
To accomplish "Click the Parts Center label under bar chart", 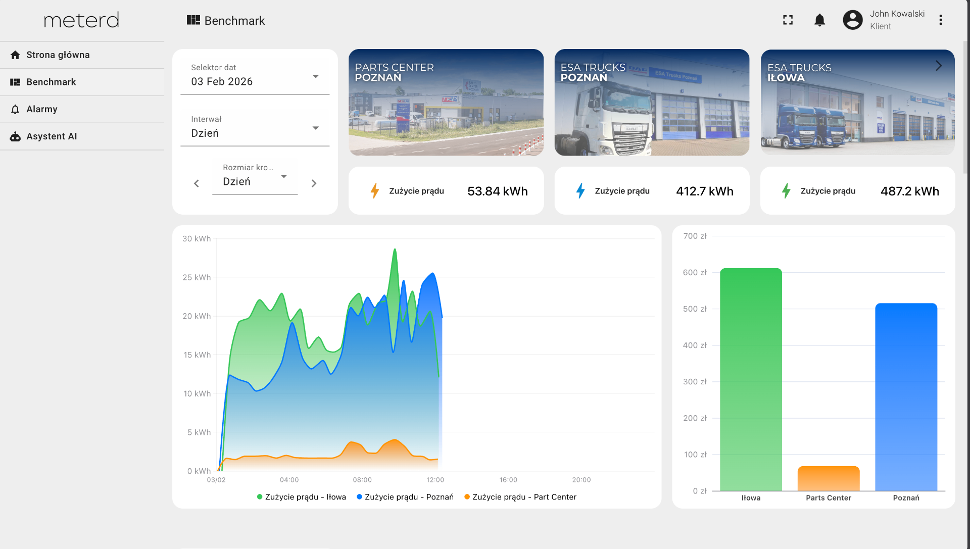I will (x=829, y=498).
